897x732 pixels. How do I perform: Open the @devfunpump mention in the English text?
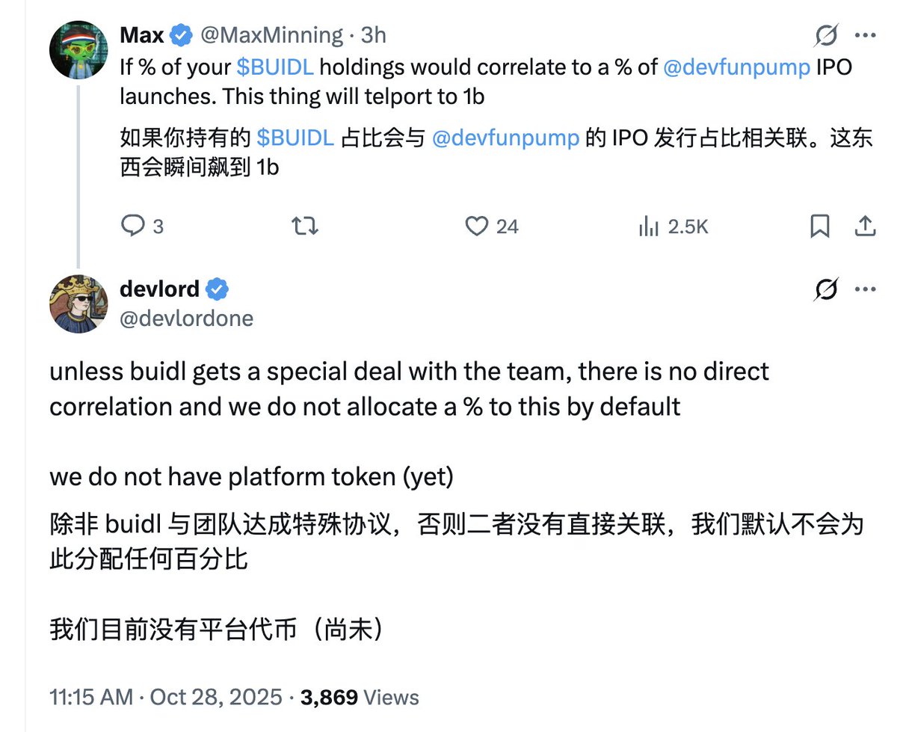click(735, 67)
